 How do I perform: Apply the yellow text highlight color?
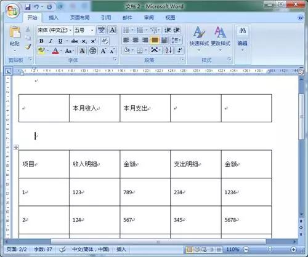[x=41, y=50]
